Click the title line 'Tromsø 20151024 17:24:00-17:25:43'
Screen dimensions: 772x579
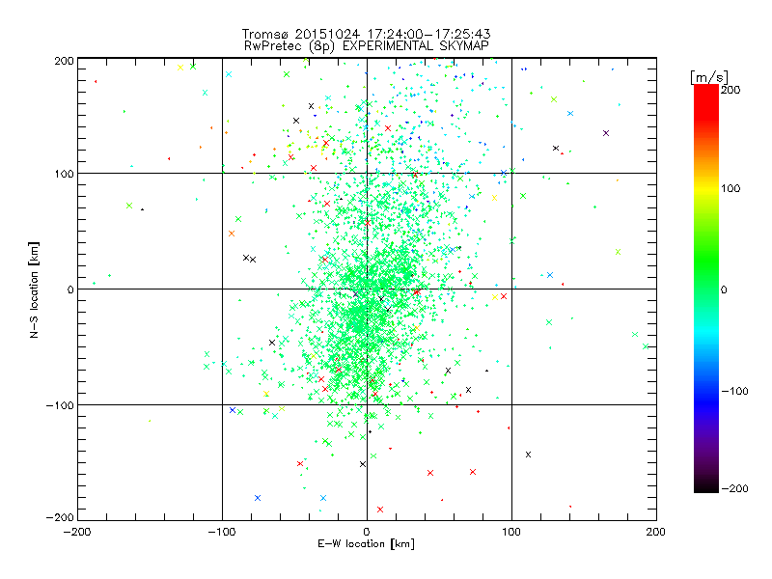point(366,34)
